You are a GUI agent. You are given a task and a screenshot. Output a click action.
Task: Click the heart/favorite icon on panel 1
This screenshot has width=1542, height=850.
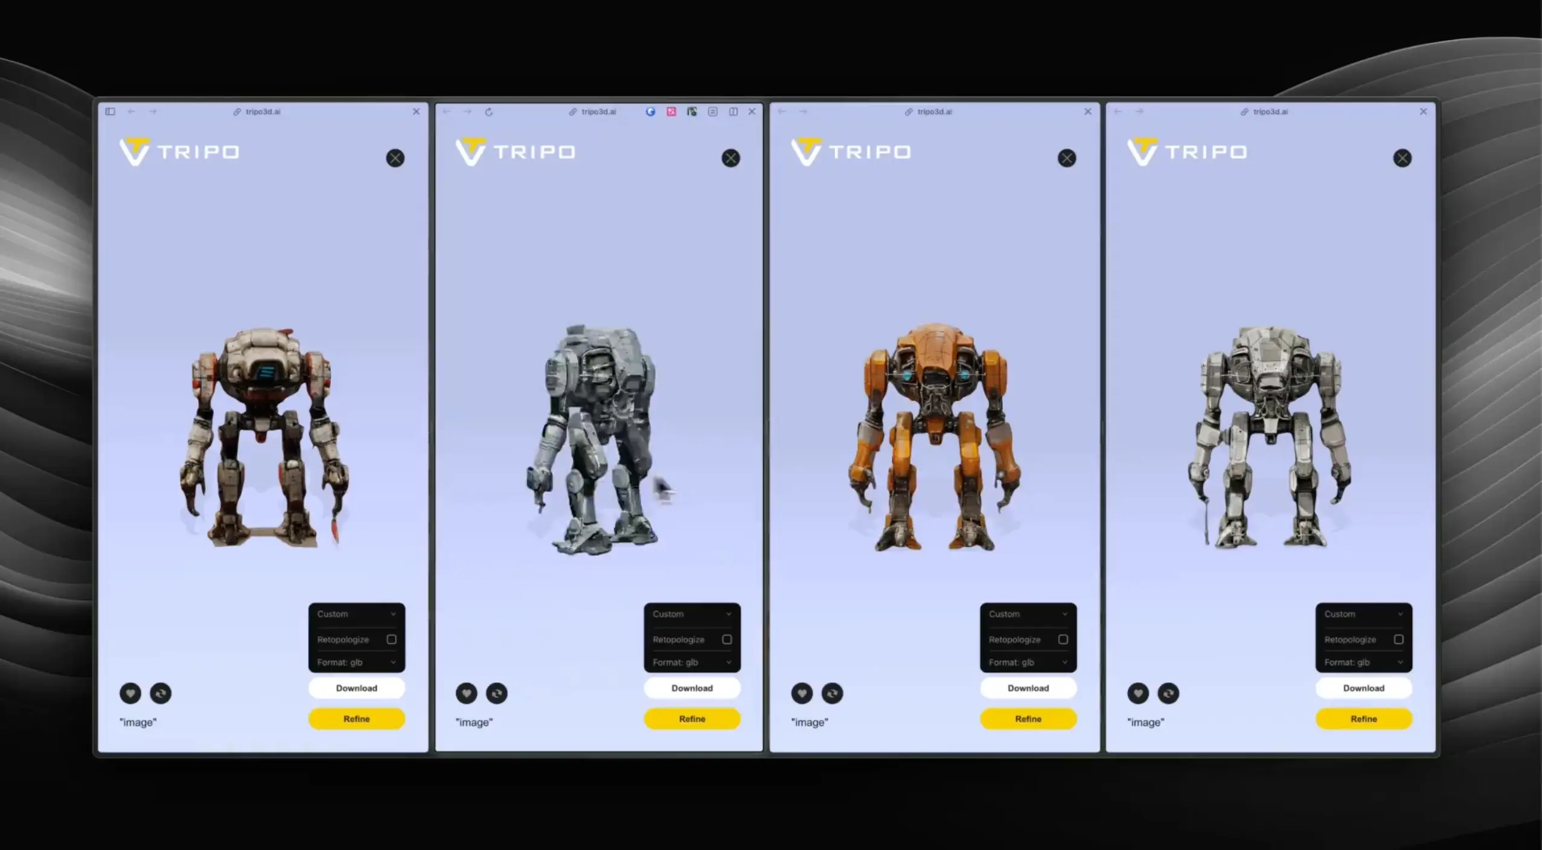coord(130,692)
